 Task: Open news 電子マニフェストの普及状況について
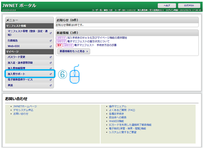click(88, 41)
